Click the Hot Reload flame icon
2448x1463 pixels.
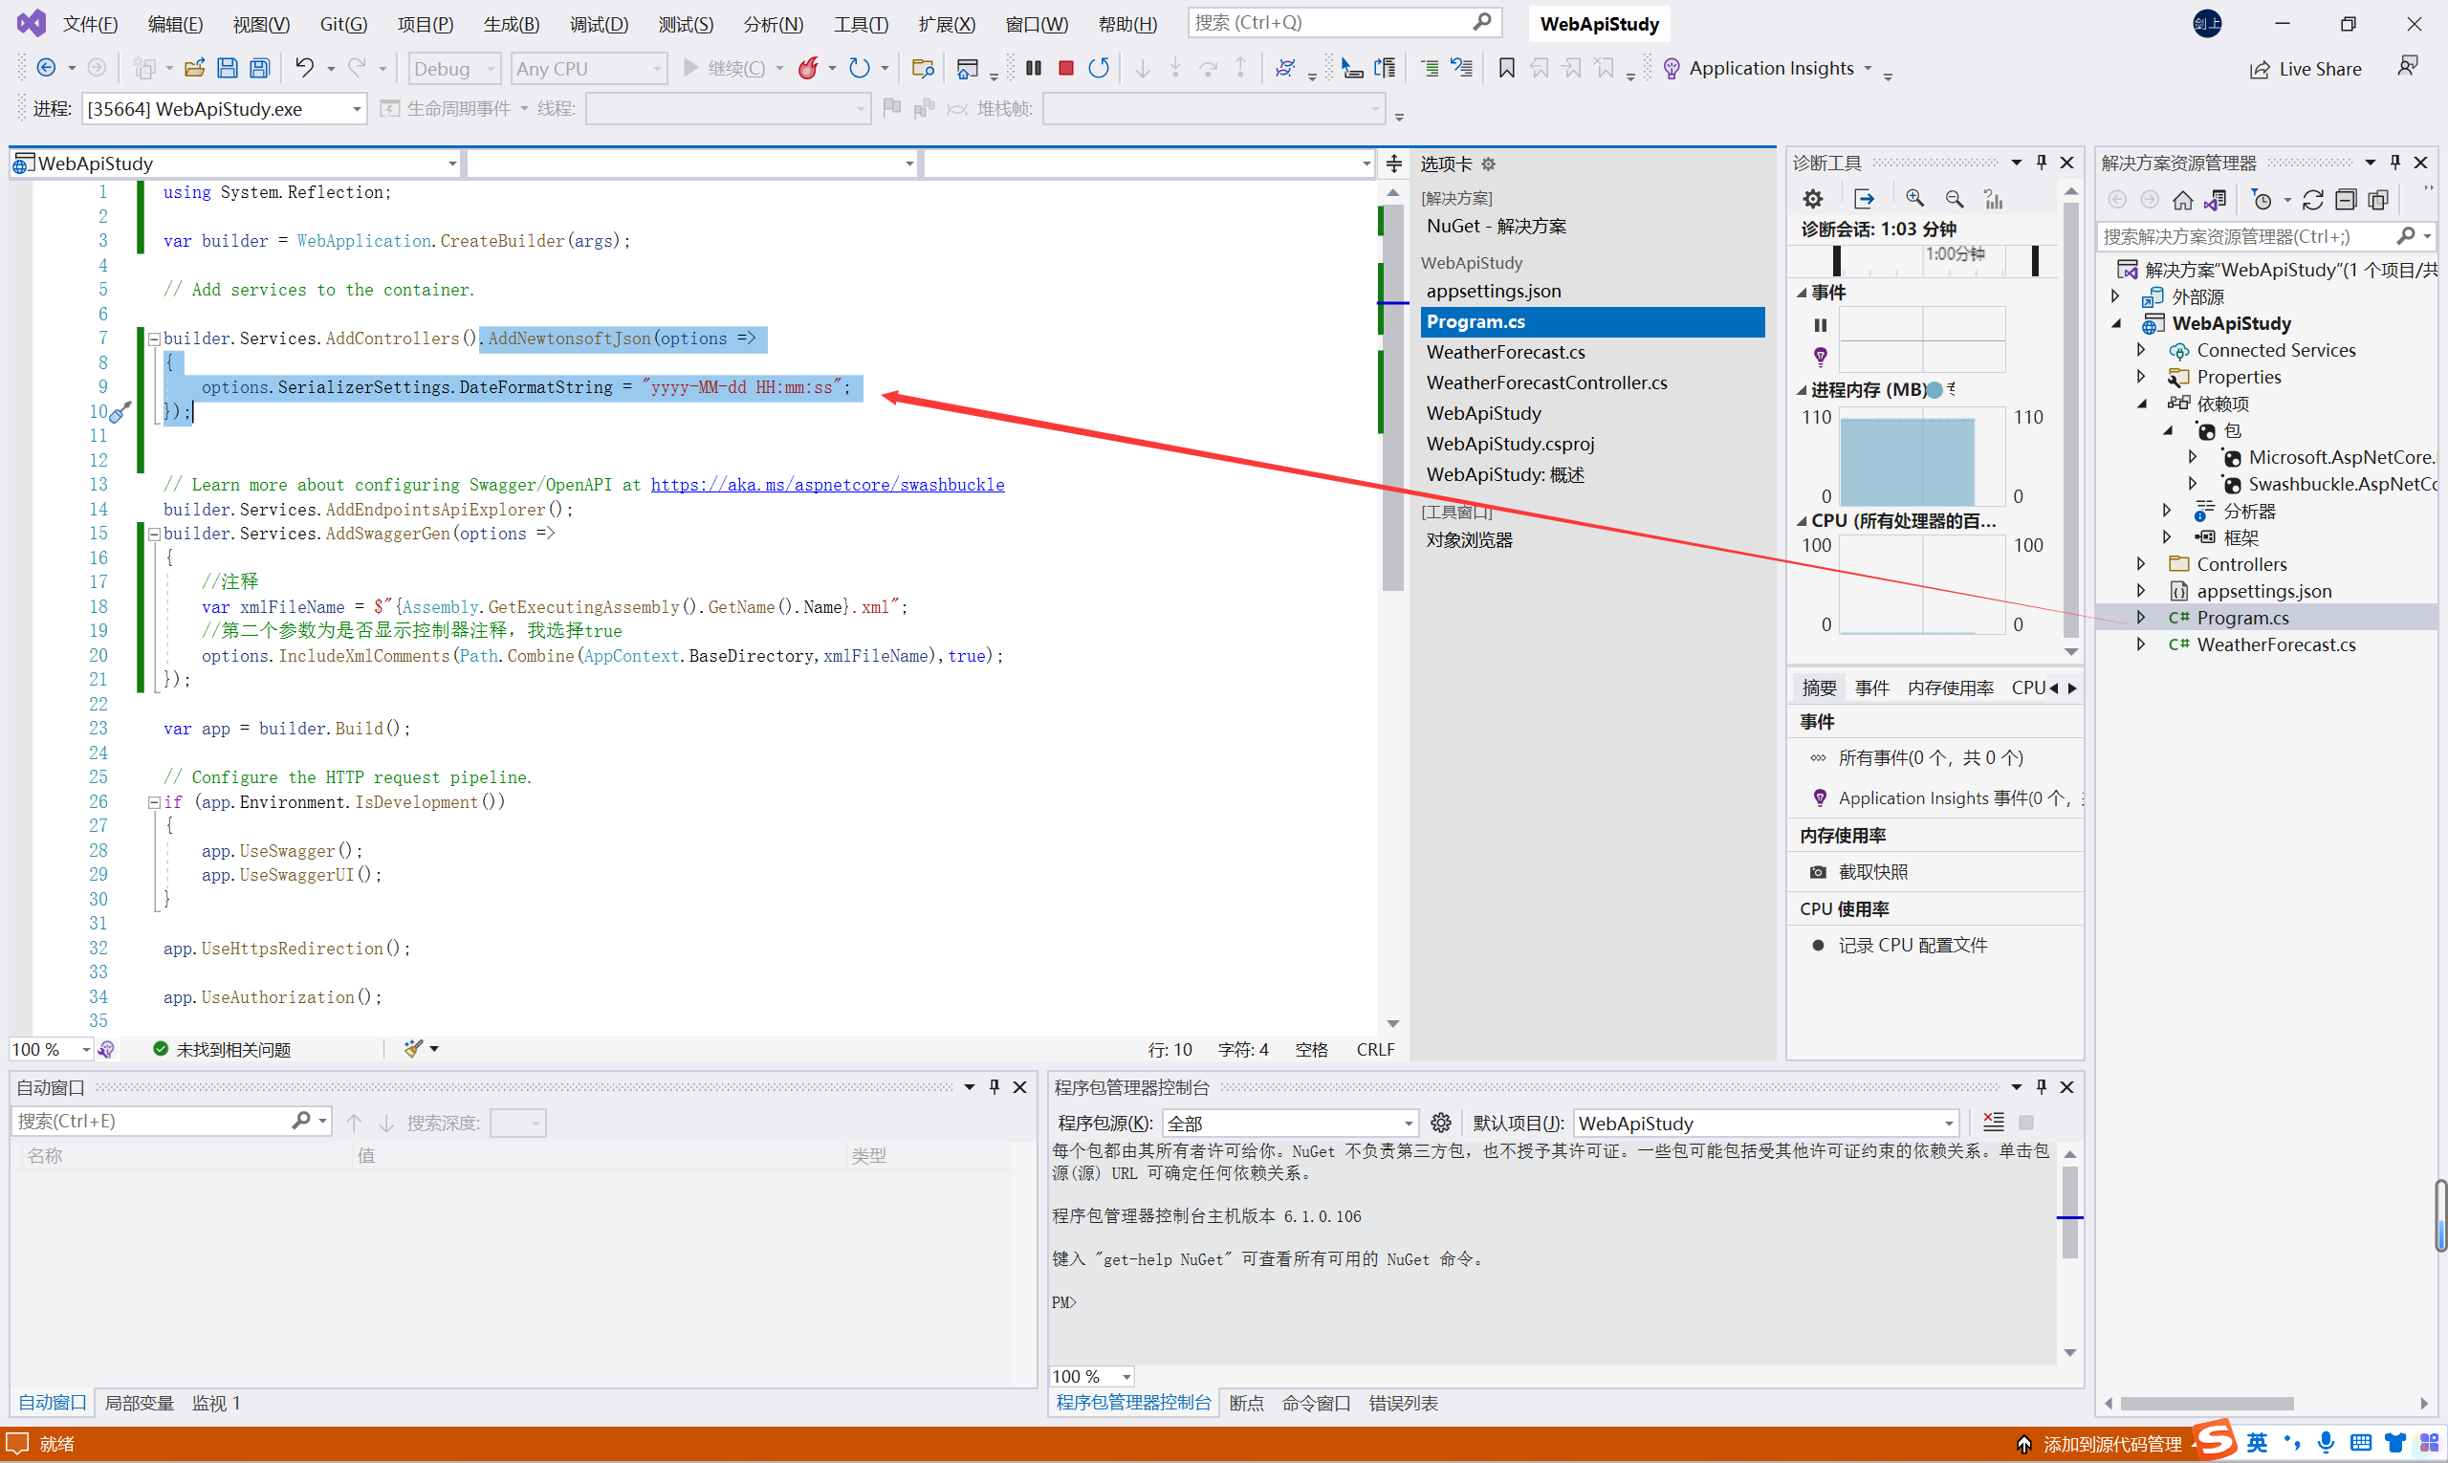click(808, 68)
